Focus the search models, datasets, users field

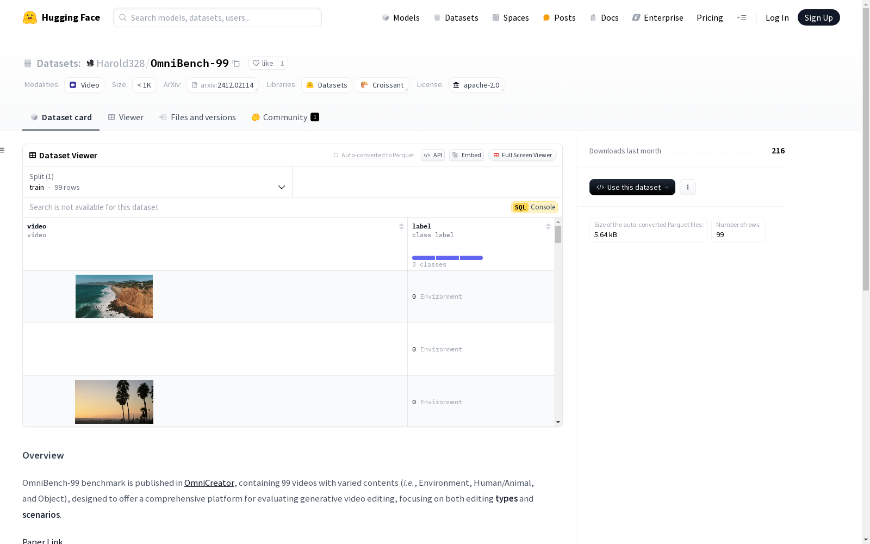click(x=217, y=17)
